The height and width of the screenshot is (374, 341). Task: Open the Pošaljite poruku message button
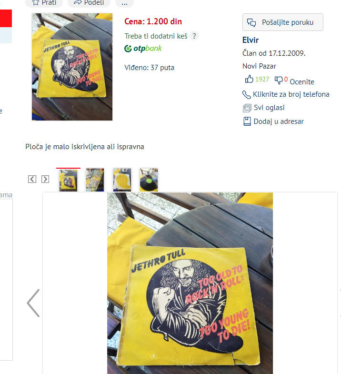pos(283,22)
